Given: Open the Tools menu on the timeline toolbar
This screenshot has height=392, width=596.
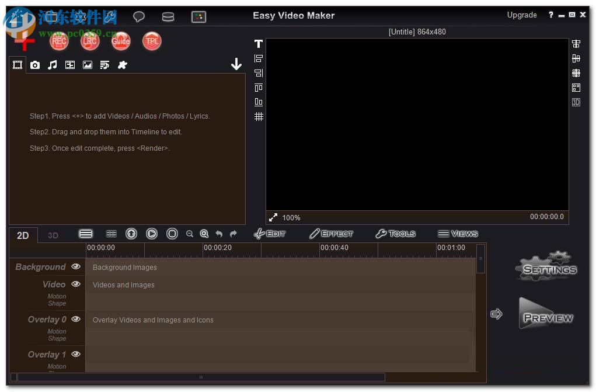Looking at the screenshot, I should [396, 234].
